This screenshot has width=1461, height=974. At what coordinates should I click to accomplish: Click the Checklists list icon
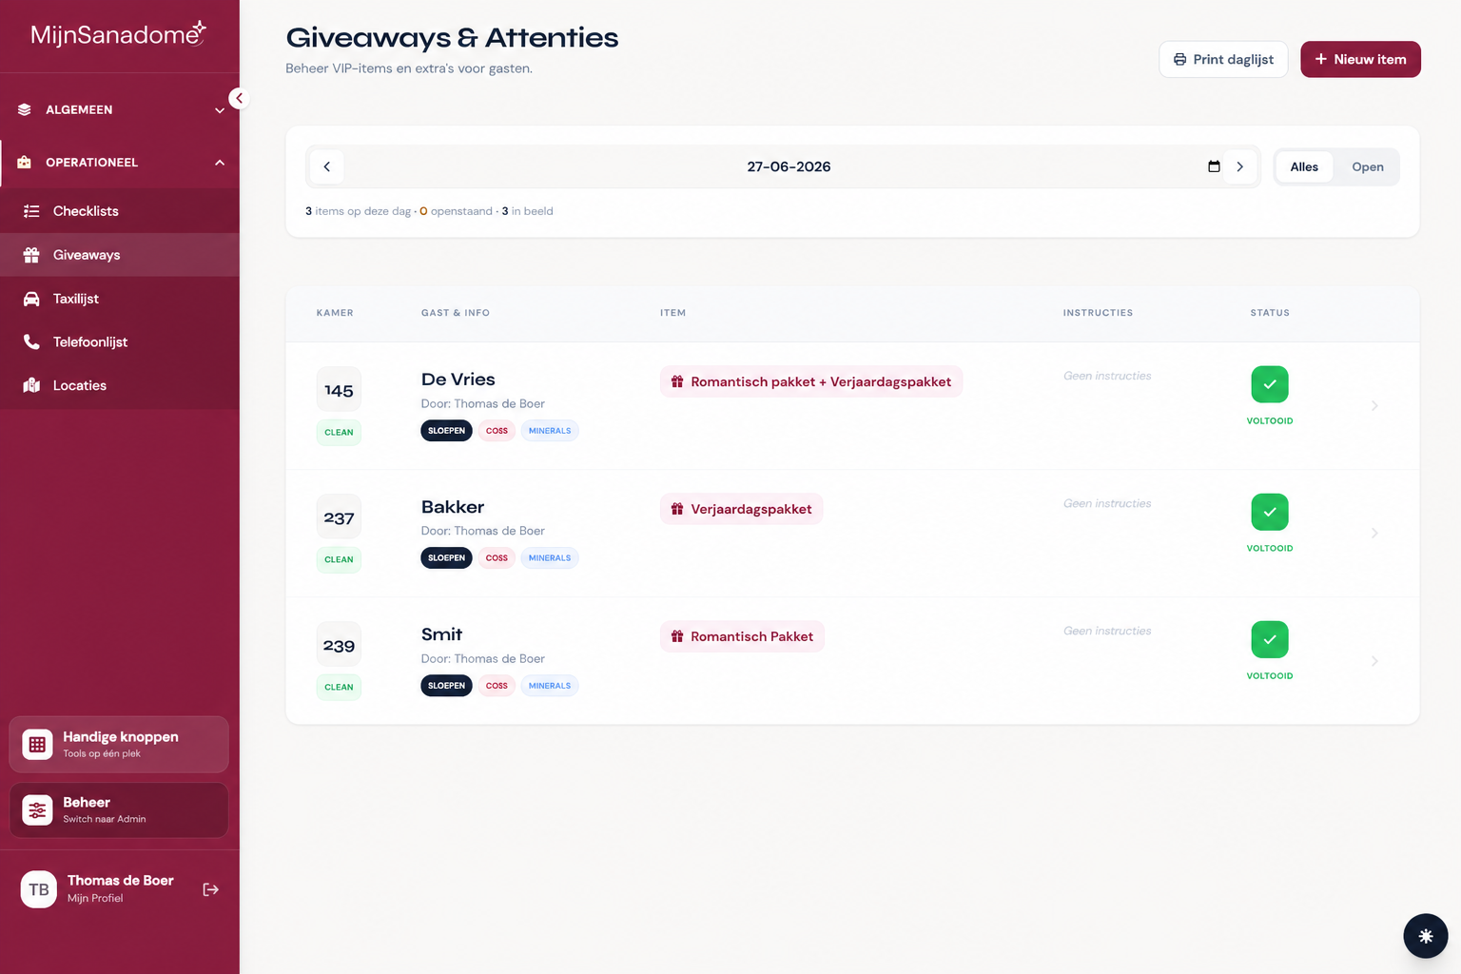coord(31,211)
